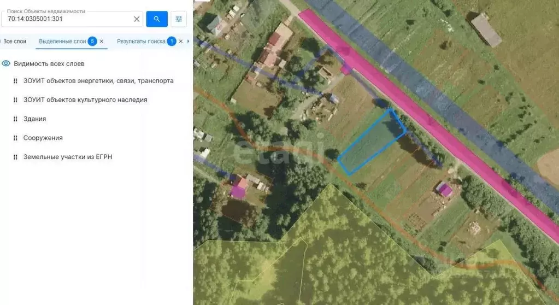Click the drag handle next to 'Здания'
559x305 pixels.
point(15,119)
